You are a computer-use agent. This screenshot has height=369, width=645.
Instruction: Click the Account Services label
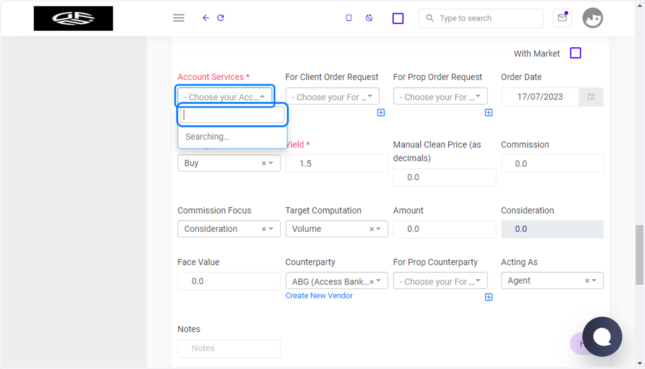pos(213,77)
